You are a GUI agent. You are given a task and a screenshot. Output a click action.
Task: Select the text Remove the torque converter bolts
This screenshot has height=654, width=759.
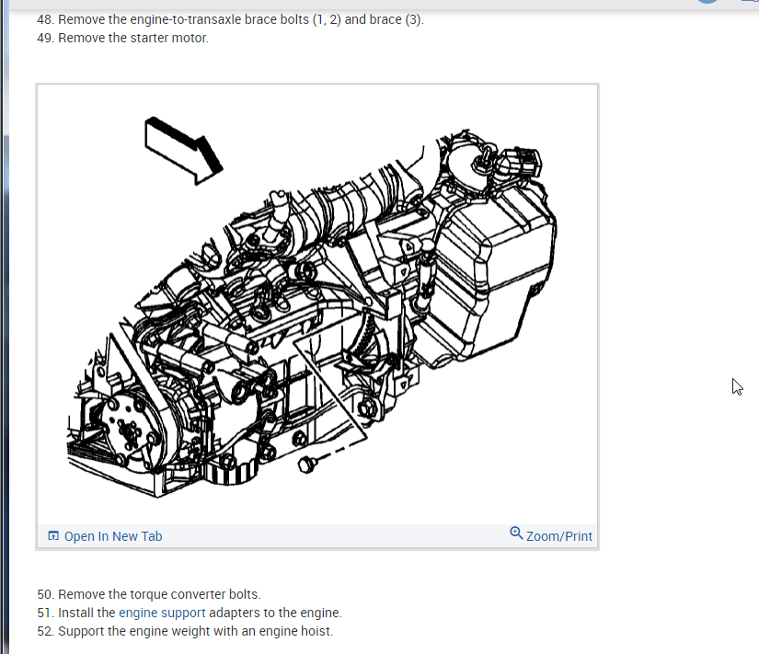pos(159,594)
